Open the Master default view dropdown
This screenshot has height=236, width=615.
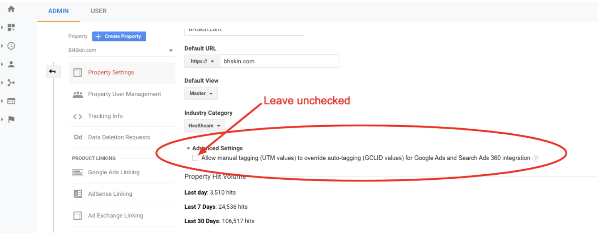201,94
